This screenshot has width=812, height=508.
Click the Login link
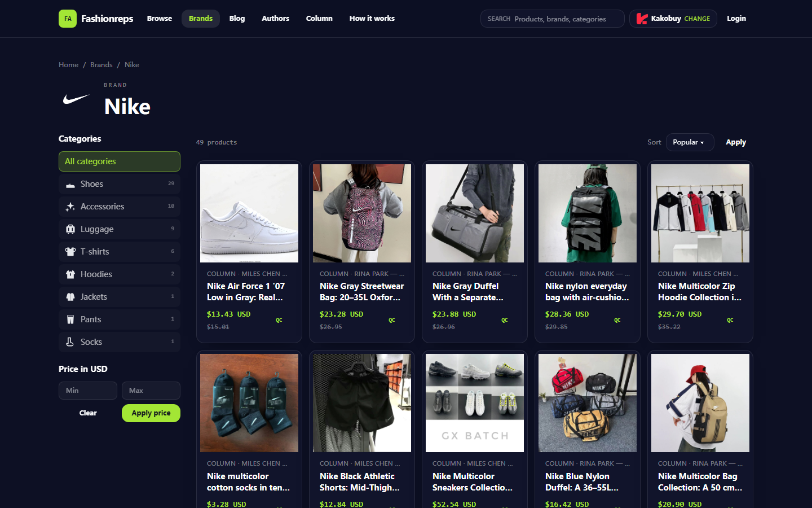click(x=736, y=19)
